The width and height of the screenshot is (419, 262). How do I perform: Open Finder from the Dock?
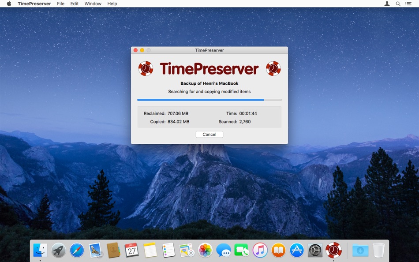tap(40, 251)
